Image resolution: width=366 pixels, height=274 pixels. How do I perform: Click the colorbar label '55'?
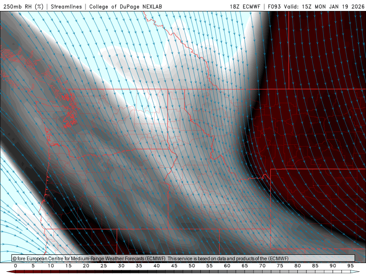[x=210, y=266]
